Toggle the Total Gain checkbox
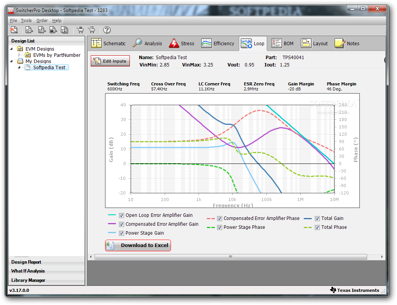Image resolution: width=397 pixels, height=305 pixels. [317, 218]
